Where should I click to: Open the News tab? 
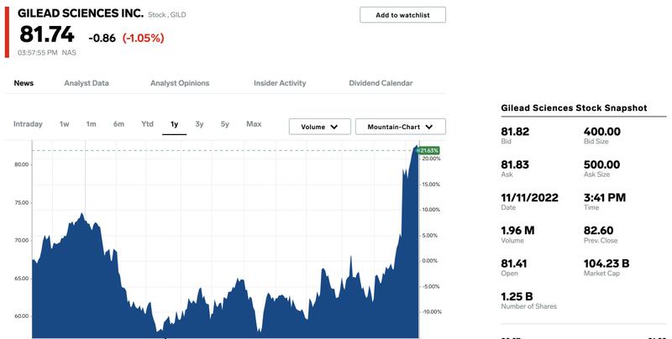(x=24, y=83)
